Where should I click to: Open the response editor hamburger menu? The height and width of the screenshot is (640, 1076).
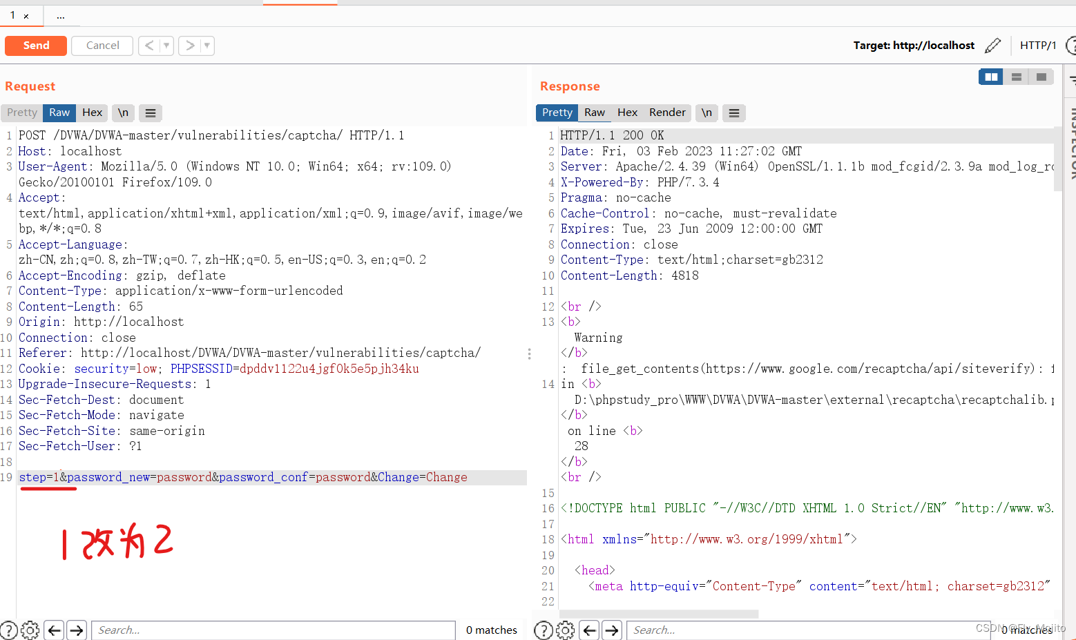click(733, 113)
